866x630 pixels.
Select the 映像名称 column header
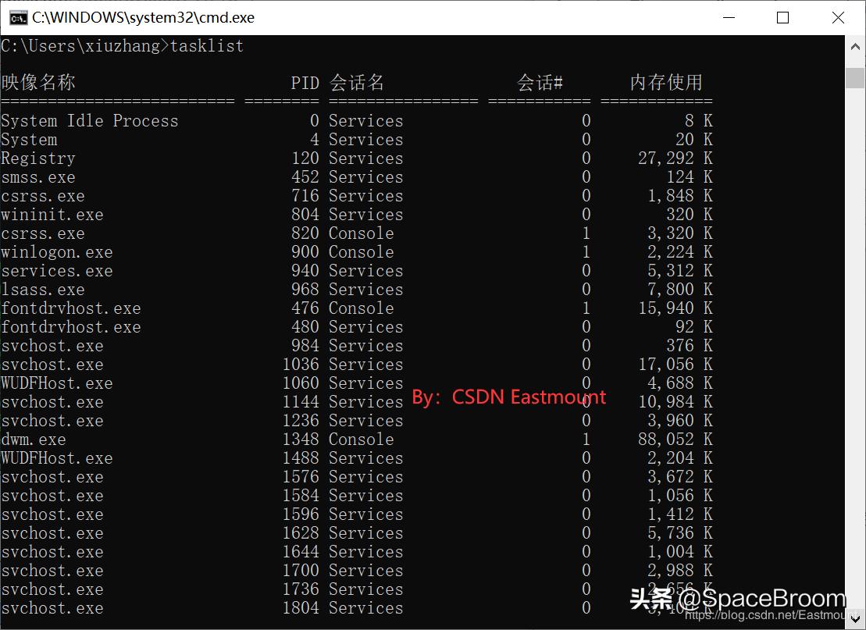tap(38, 82)
